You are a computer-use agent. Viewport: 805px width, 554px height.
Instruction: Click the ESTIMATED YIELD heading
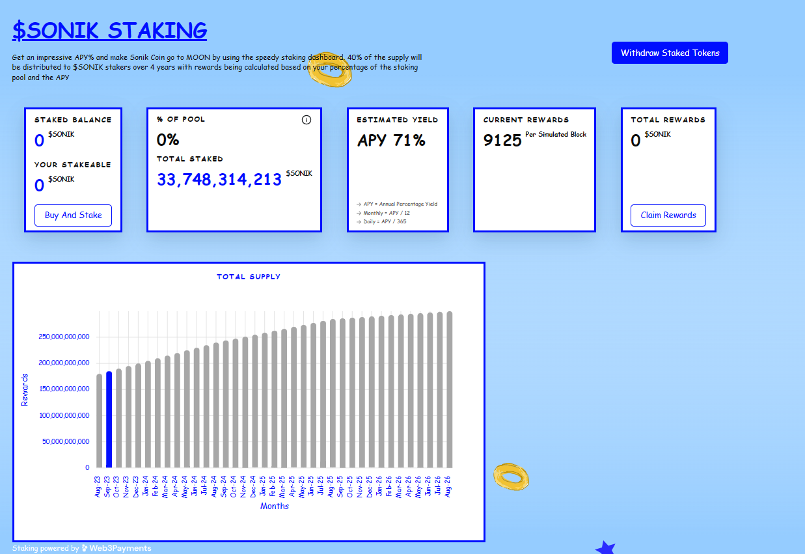point(398,120)
